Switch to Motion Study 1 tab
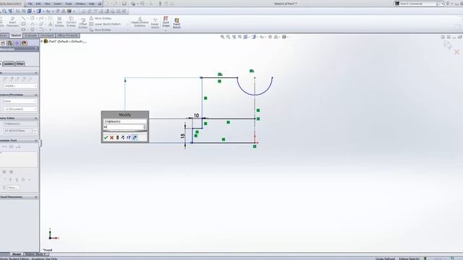The height and width of the screenshot is (260, 463). pos(35,254)
